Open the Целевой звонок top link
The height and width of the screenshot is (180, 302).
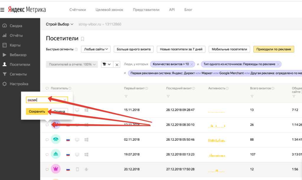pyautogui.click(x=109, y=10)
